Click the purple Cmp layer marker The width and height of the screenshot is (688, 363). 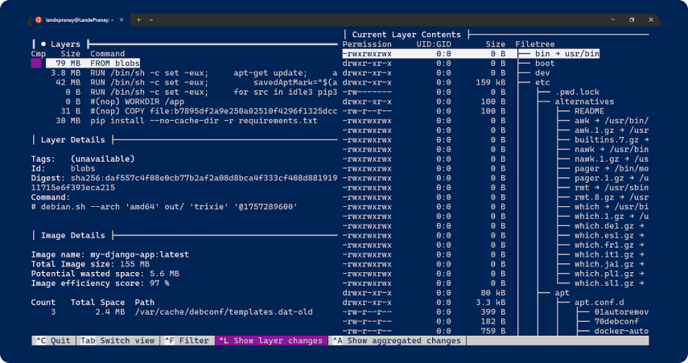35,63
